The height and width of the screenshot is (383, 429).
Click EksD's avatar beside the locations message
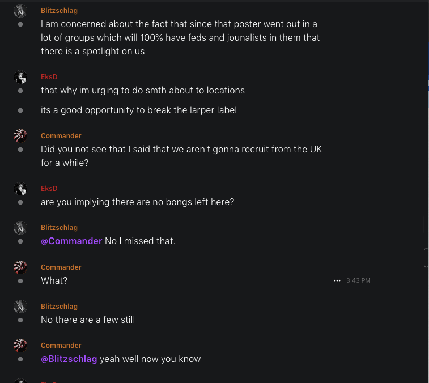pos(20,78)
